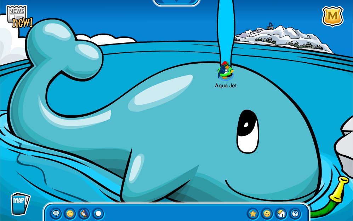The height and width of the screenshot is (221, 353).
Task: Click the yellow hose nozzle
Action: [339, 189]
